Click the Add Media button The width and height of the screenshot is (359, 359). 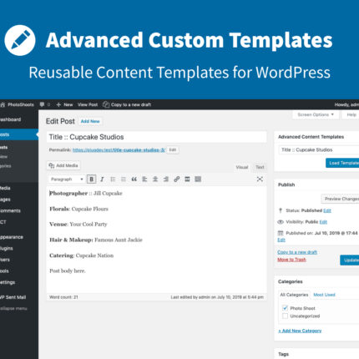63,165
